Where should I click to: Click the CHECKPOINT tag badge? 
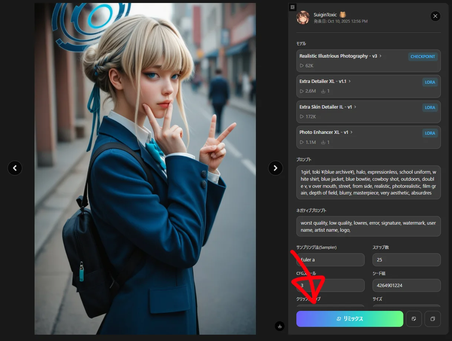click(423, 57)
